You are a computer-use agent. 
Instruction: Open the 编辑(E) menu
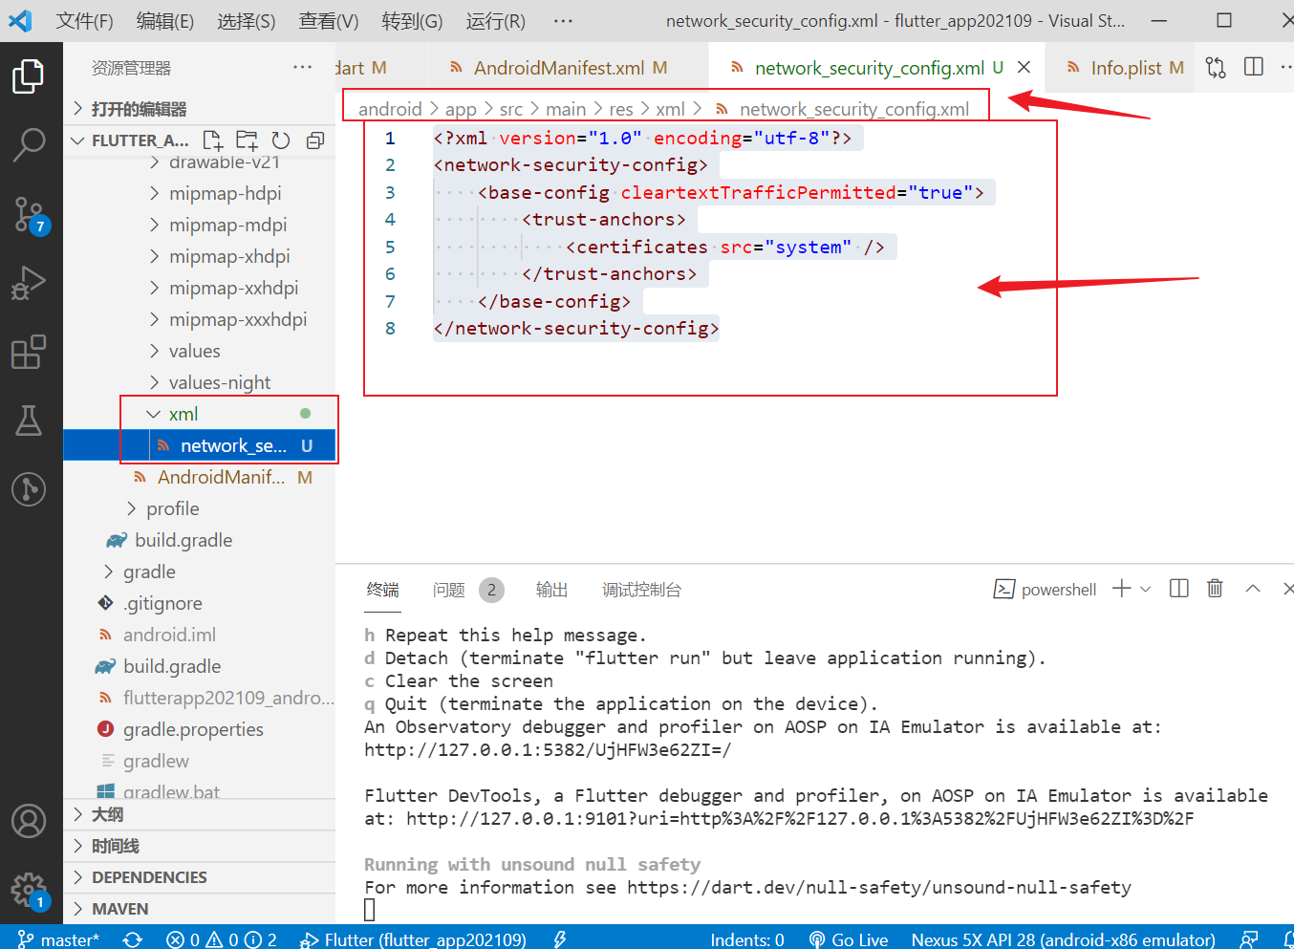click(x=165, y=21)
